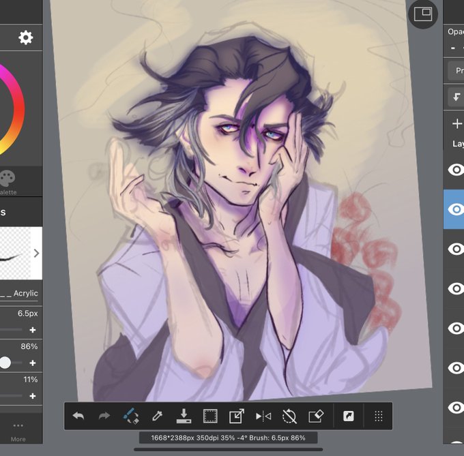Open the navigator window icon
This screenshot has height=456, width=464.
click(x=423, y=14)
